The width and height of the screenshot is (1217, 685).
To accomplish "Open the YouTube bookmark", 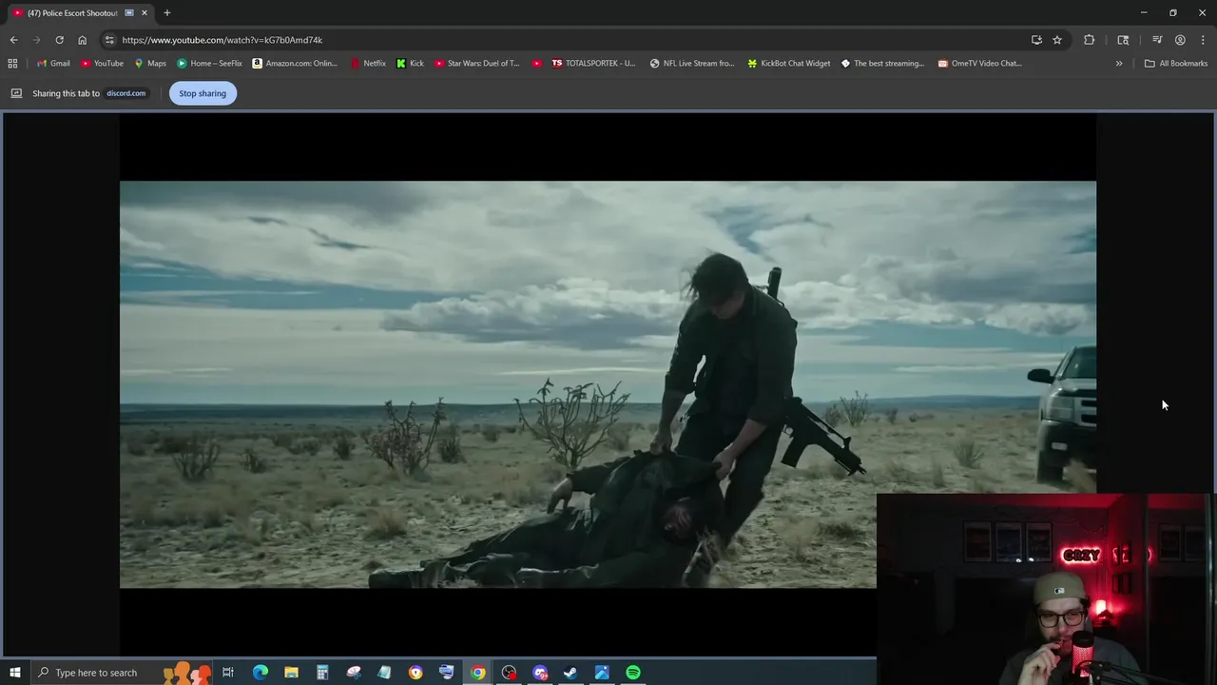I will pyautogui.click(x=102, y=63).
